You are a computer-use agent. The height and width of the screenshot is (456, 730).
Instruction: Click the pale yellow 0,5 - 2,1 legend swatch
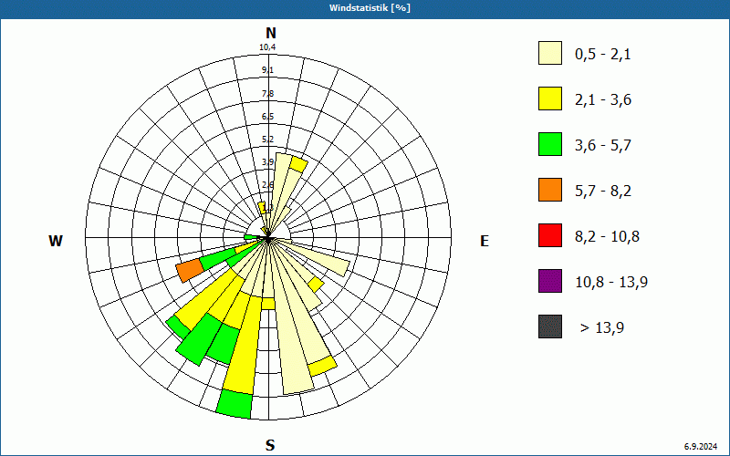(550, 53)
